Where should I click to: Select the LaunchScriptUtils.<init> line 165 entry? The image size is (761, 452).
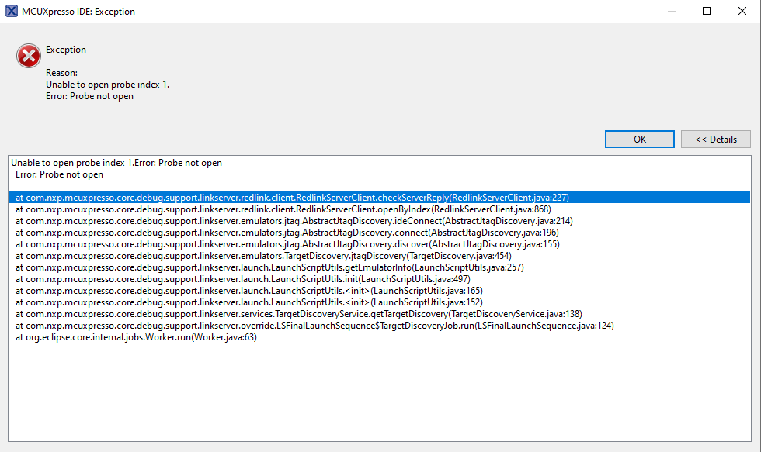point(248,291)
